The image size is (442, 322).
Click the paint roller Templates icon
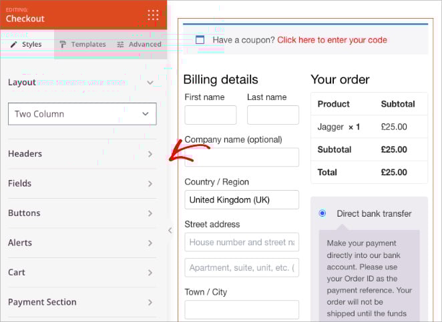63,45
